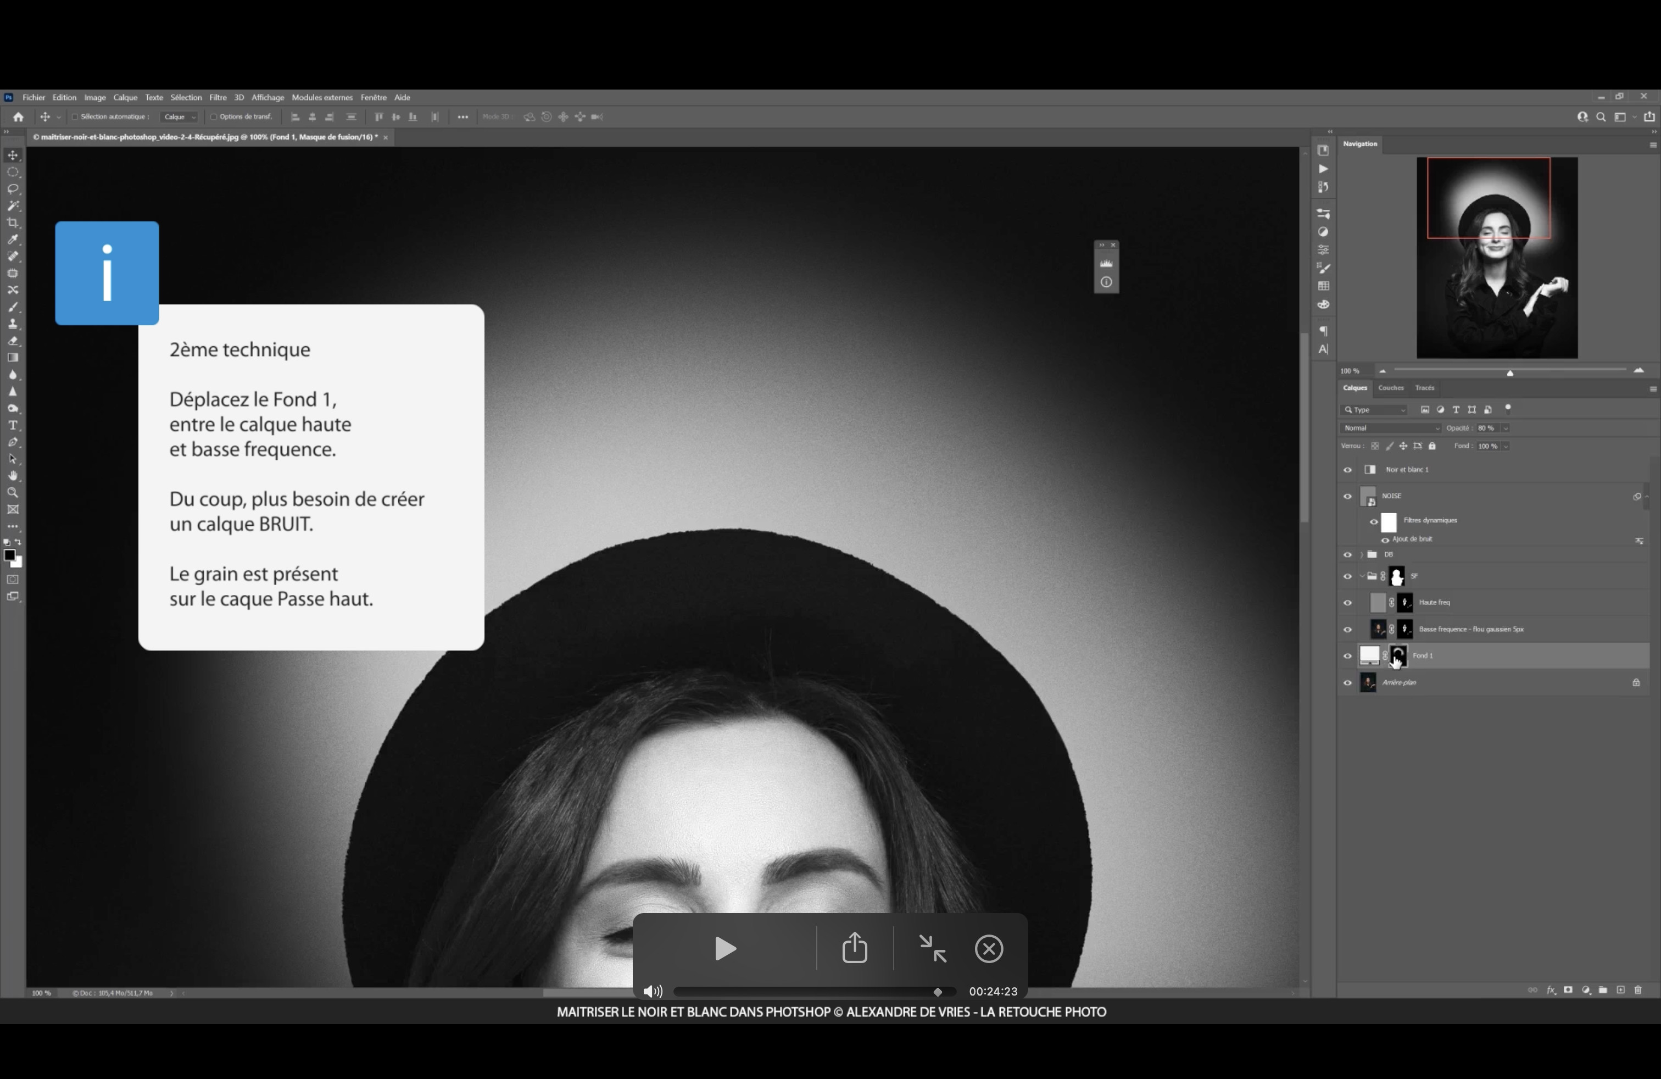This screenshot has width=1661, height=1079.
Task: Select the Lasso tool
Action: (x=13, y=189)
